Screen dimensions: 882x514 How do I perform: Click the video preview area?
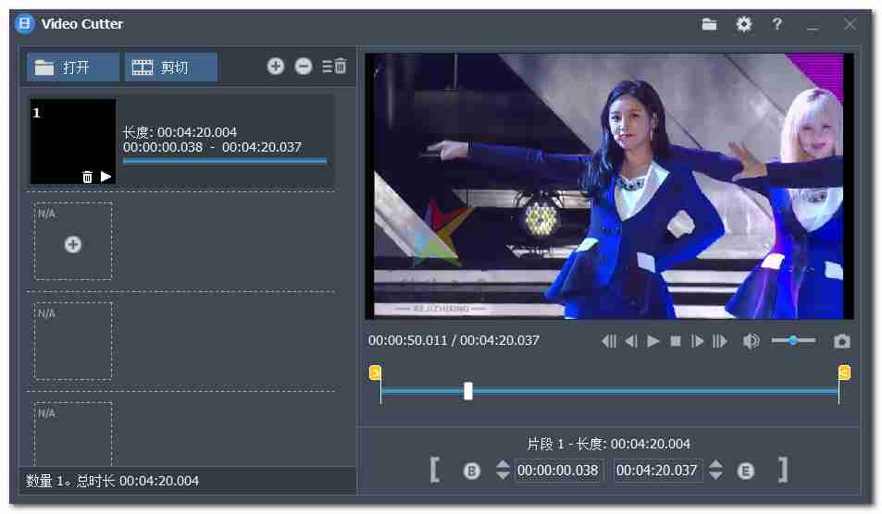609,186
